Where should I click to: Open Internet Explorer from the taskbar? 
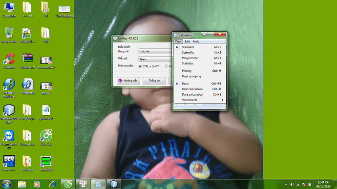point(52,184)
